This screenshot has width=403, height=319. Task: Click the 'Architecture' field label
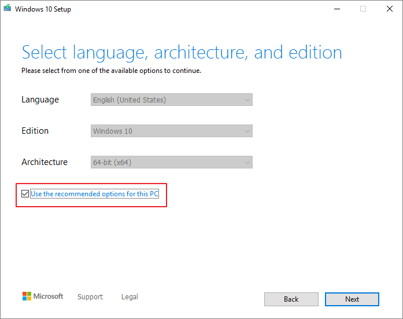(x=45, y=162)
